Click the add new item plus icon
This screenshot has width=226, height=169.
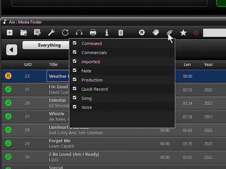pos(10,33)
